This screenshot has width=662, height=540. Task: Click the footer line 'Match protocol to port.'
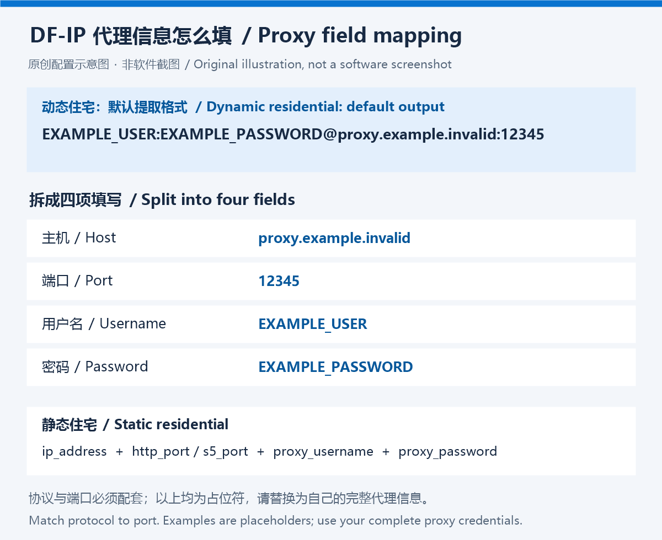[x=94, y=520]
